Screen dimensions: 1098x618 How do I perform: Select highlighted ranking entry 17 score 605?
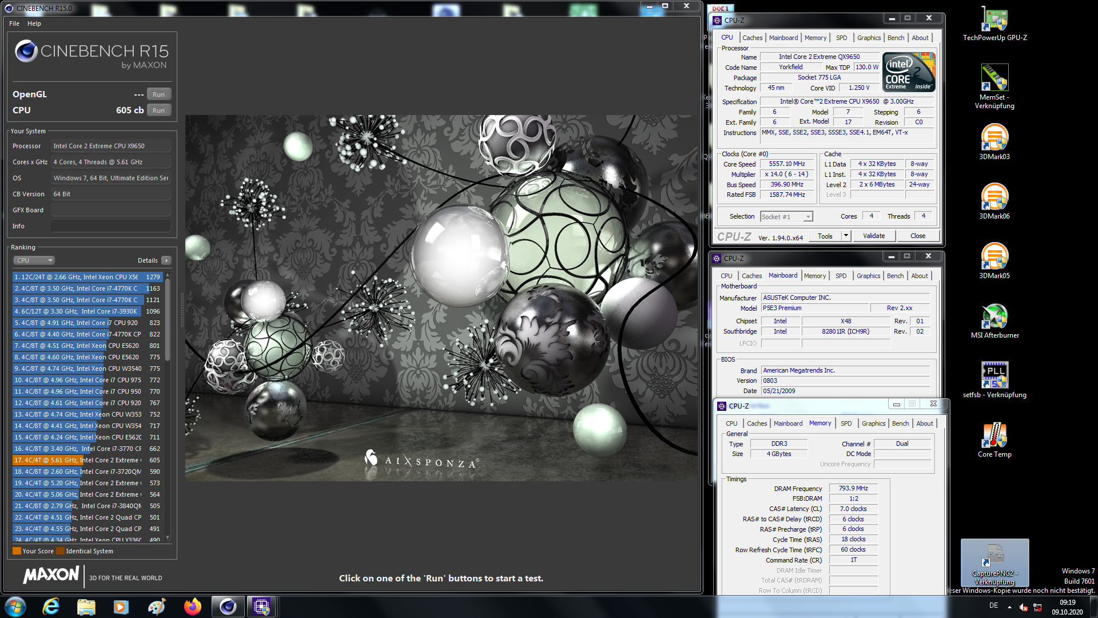pyautogui.click(x=87, y=460)
